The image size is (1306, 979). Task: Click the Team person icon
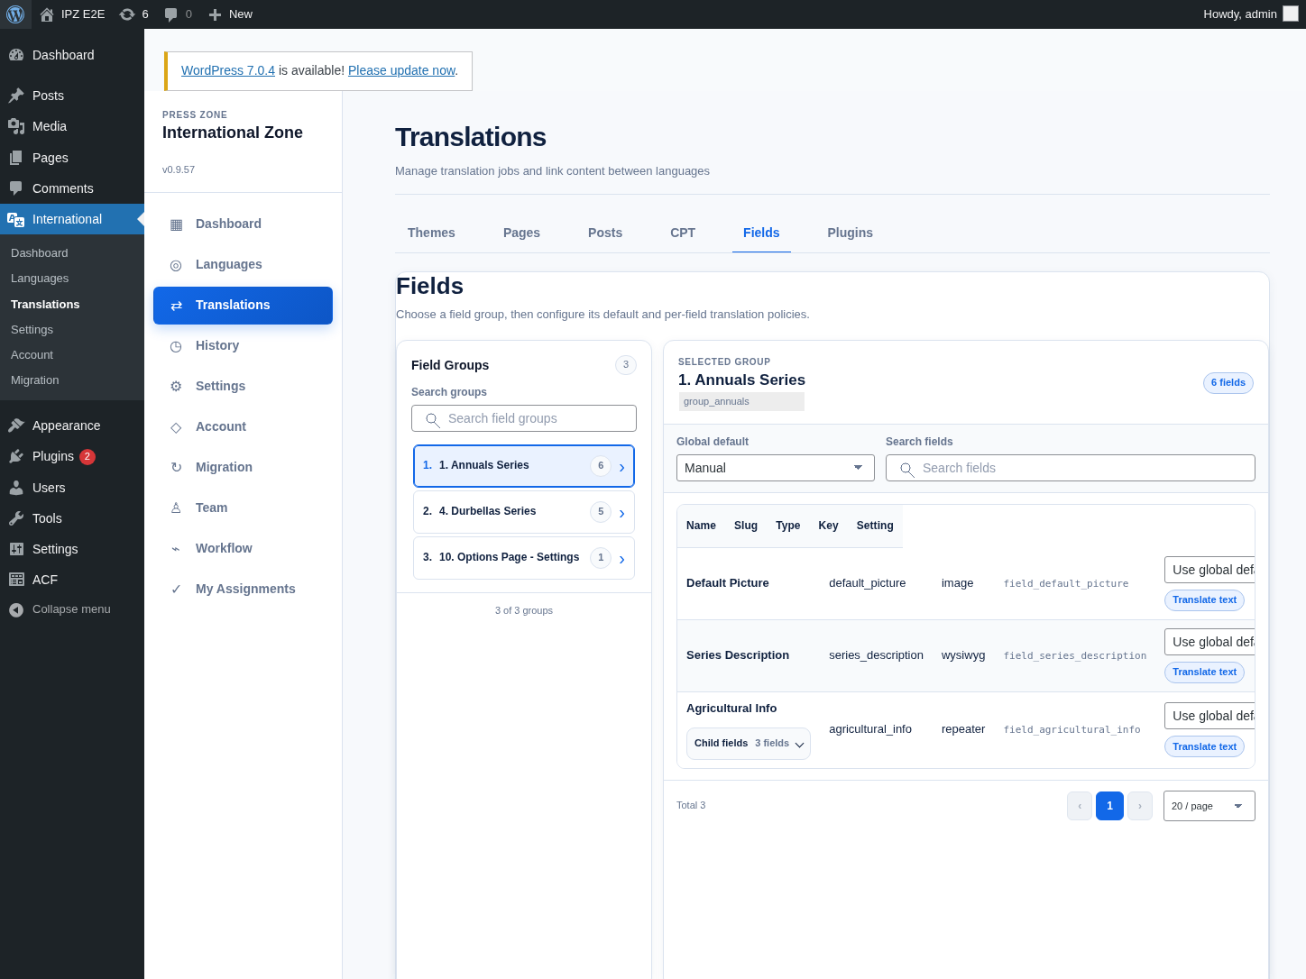click(176, 508)
